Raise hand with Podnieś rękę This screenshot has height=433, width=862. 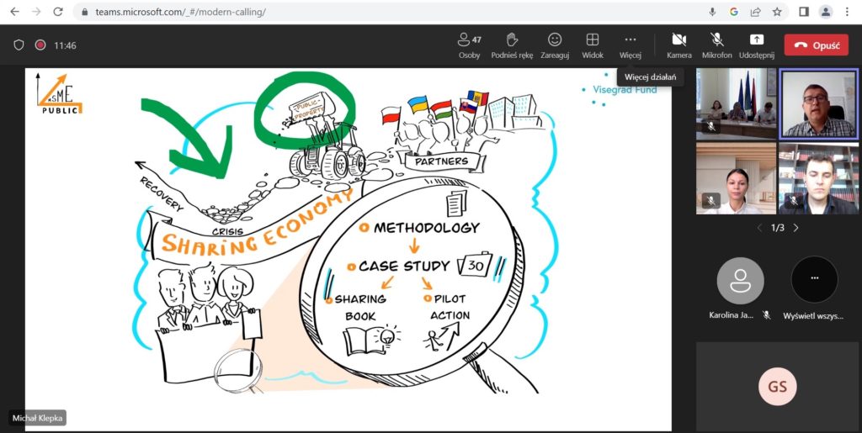[x=512, y=45]
